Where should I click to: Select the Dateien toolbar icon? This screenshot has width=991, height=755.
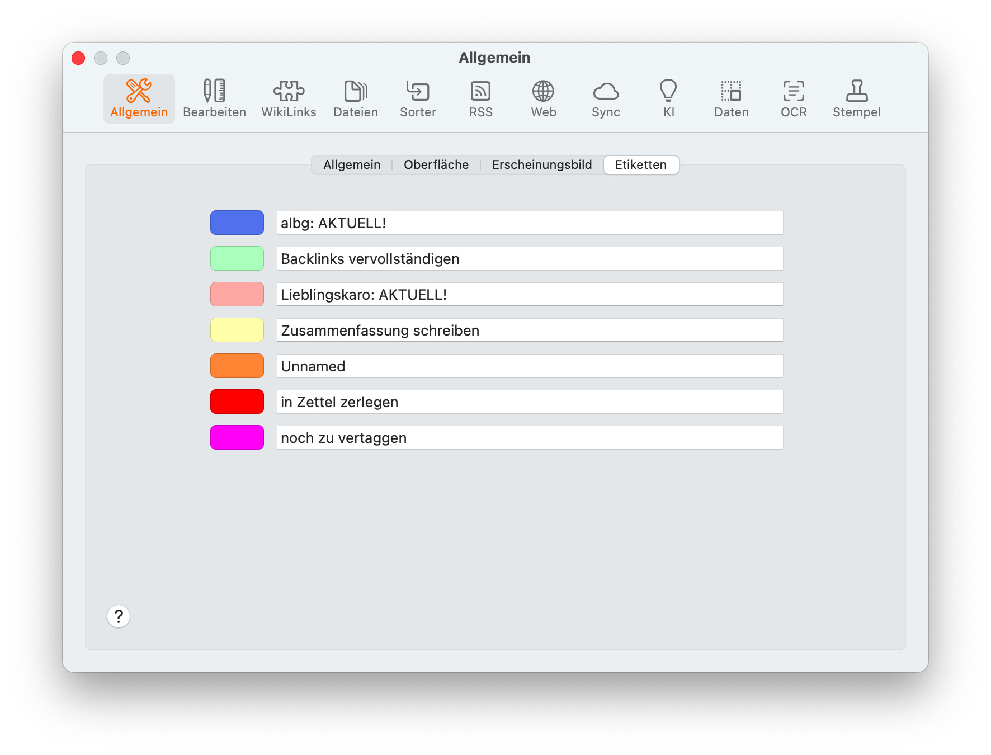coord(356,99)
